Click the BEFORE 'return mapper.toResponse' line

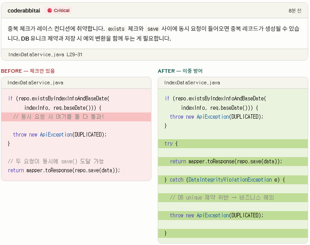tap(64, 170)
